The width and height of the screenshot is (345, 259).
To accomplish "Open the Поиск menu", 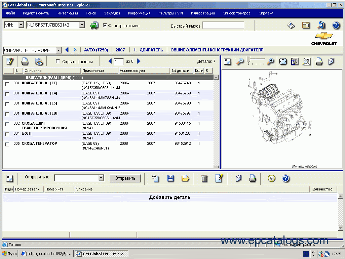I will pyautogui.click(x=91, y=13).
